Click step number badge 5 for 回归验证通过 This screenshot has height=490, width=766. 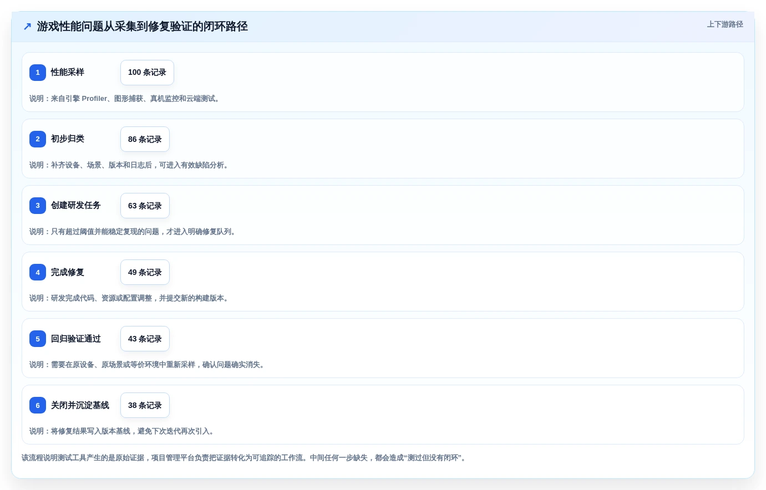click(x=38, y=339)
